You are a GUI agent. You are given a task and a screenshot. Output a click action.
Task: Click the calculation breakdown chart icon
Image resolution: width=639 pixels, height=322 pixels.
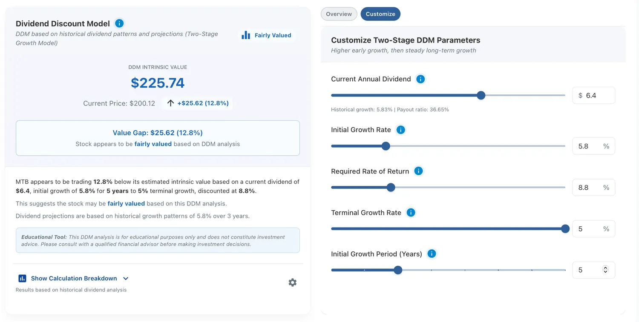[x=22, y=278]
